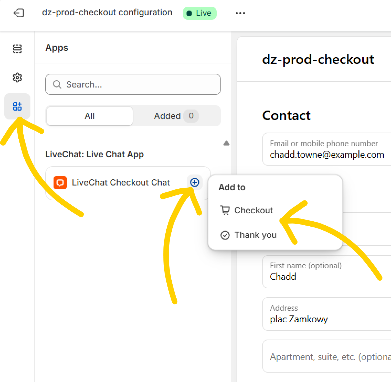The height and width of the screenshot is (382, 391).
Task: Click the plus icon beside LiveChat Checkout Chat
Action: 194,182
